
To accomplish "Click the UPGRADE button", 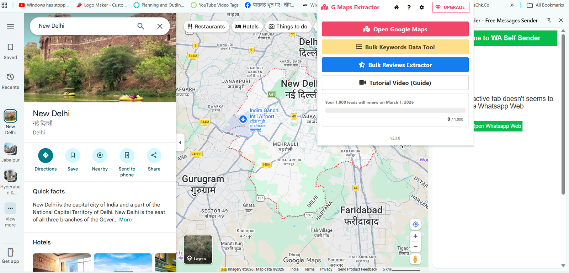I will coord(451,7).
